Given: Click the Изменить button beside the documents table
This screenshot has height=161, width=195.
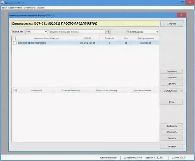Looking at the screenshot, I should click(172, 132).
